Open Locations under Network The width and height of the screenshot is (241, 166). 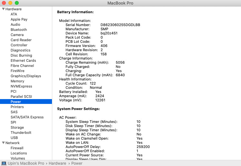[x=19, y=153]
